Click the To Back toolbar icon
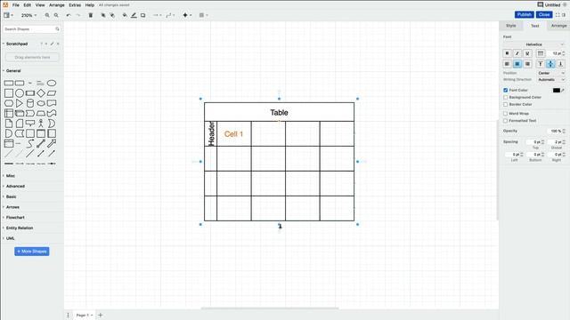Screen dimensions: 570x320 [112, 15]
